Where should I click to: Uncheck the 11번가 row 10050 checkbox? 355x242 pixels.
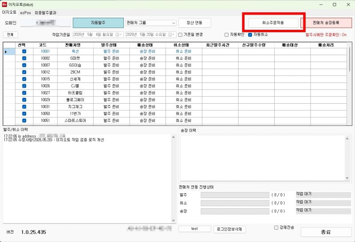click(x=24, y=113)
